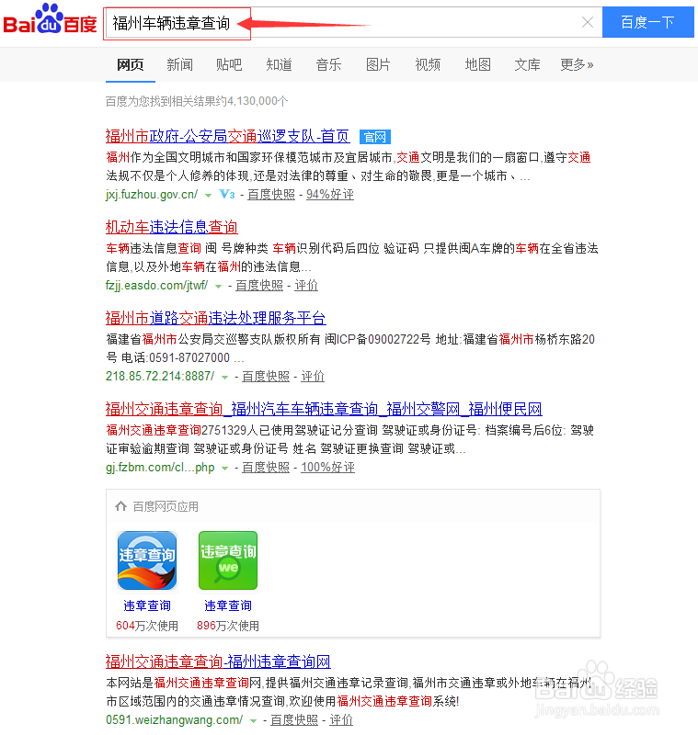This screenshot has height=735, width=698.
Task: Open 福州市政府-公安局交通巡逻支队-首页 result
Action: pyautogui.click(x=227, y=136)
